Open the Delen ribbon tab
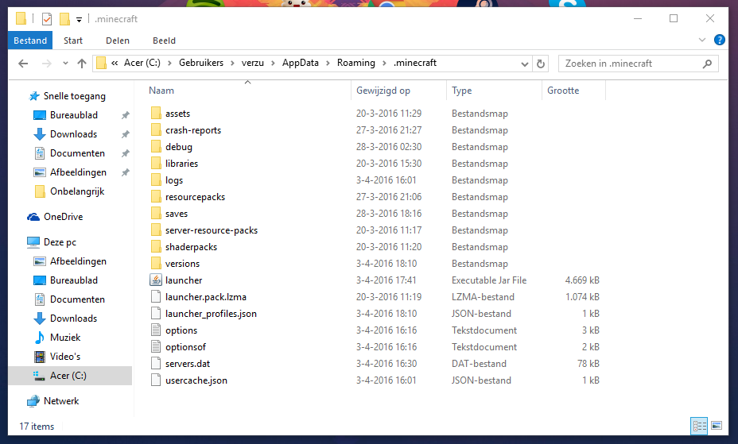Screen dimensions: 738x444 coord(118,41)
